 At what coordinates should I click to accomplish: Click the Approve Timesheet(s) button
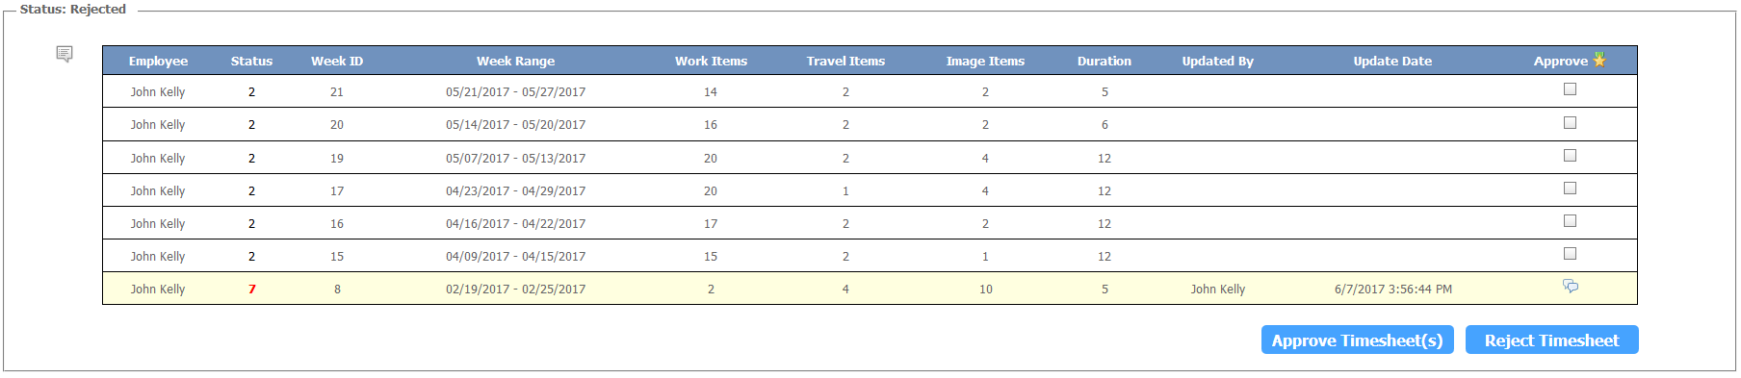[1357, 340]
